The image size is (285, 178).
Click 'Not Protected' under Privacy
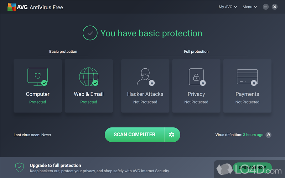[196, 102]
